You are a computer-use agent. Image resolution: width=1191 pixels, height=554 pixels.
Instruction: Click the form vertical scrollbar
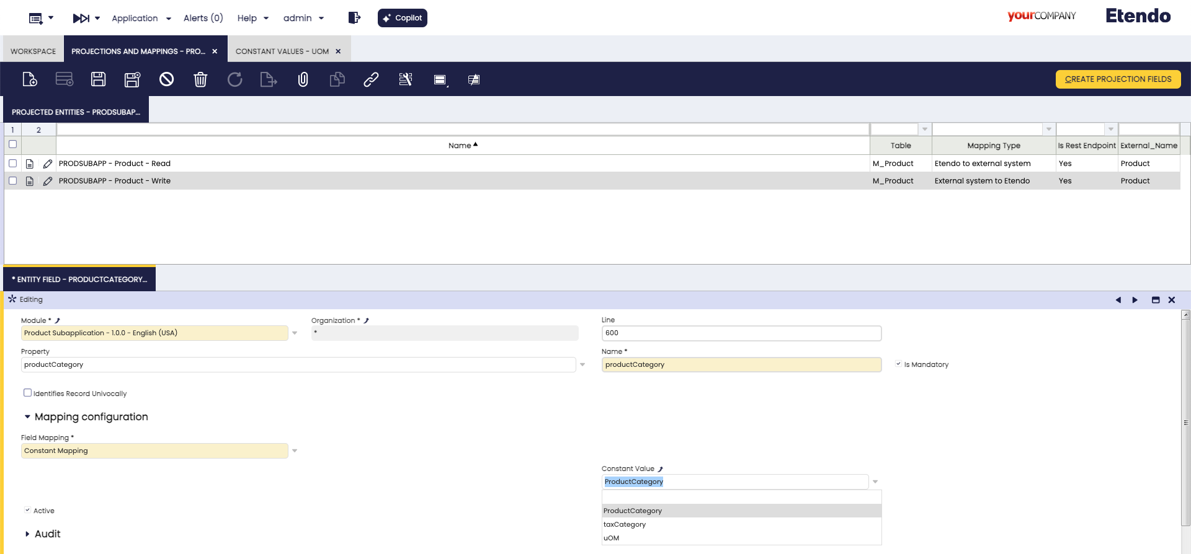tap(1185, 423)
